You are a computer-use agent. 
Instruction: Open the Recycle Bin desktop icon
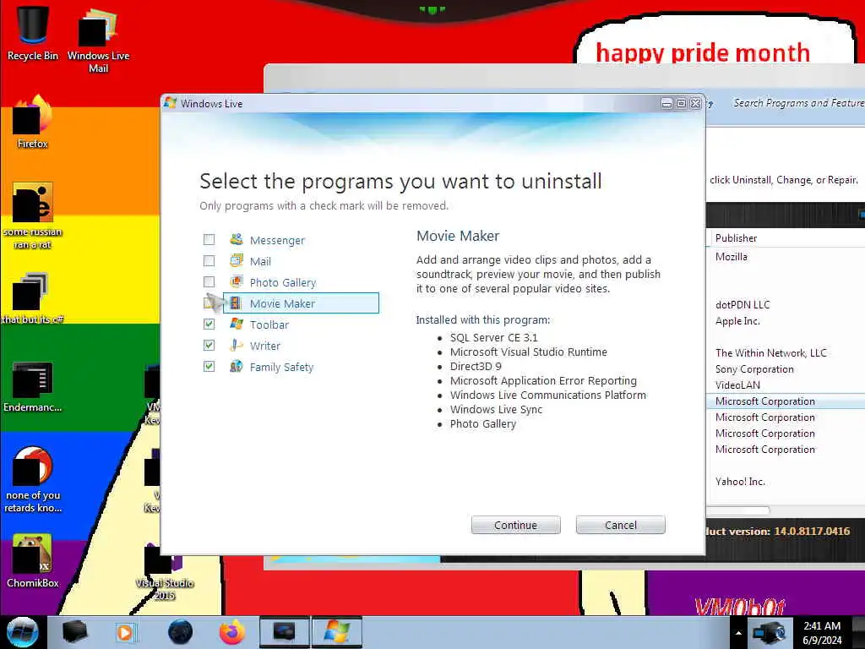[33, 33]
